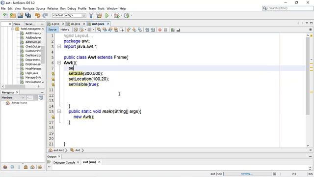Open the default config combo box
The image size is (314, 177).
(69, 15)
